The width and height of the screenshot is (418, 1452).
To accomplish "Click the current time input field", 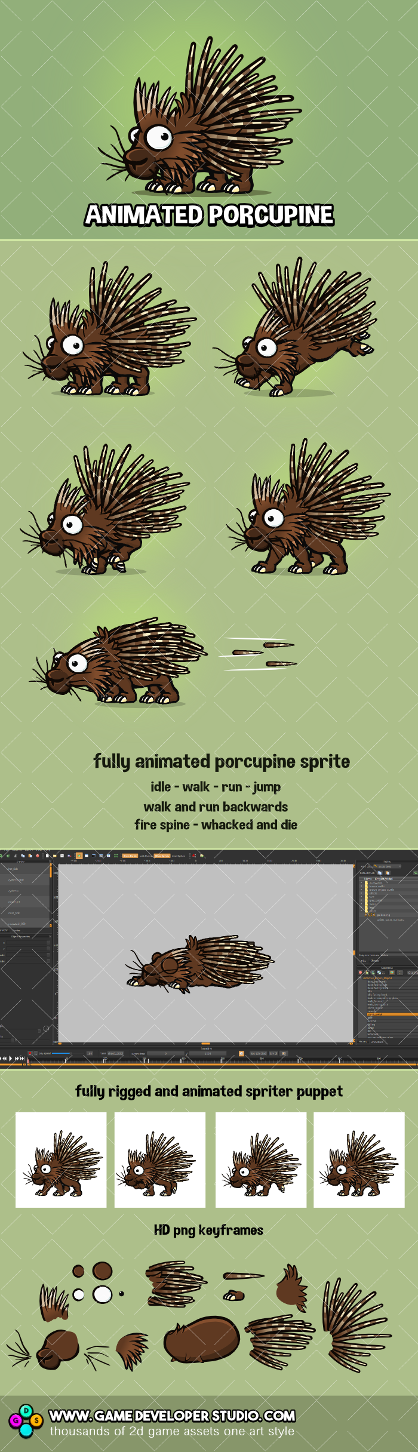I will pos(165,1053).
